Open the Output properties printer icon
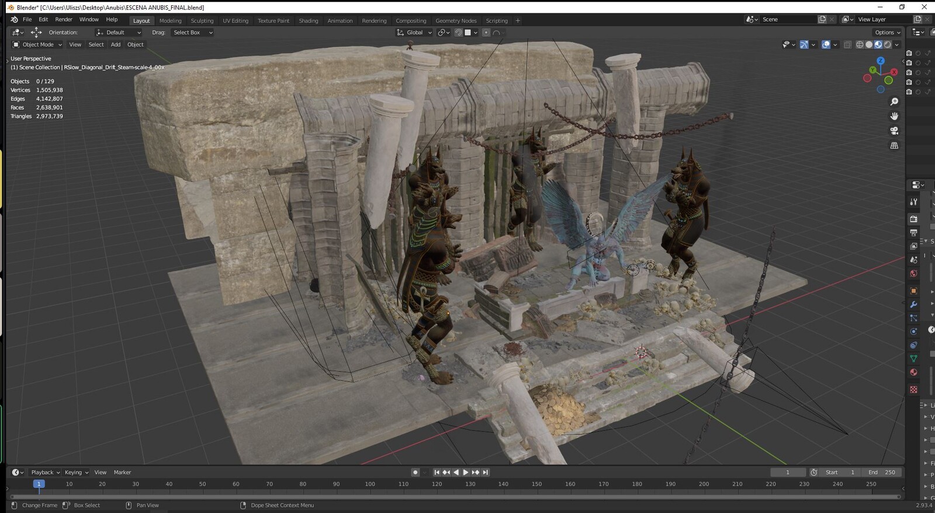Viewport: 935px width, 513px height. (x=913, y=233)
